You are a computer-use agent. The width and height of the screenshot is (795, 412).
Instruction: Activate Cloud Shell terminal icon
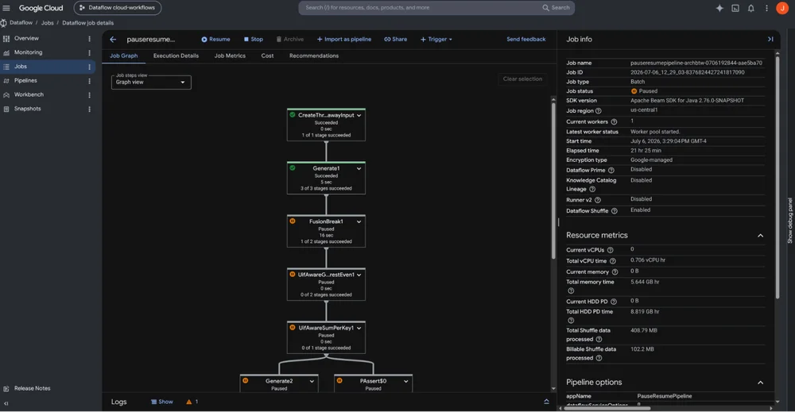click(735, 8)
